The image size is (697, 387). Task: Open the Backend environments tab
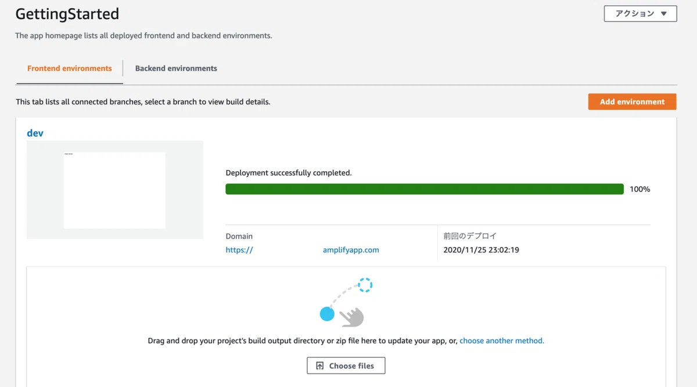pos(176,68)
